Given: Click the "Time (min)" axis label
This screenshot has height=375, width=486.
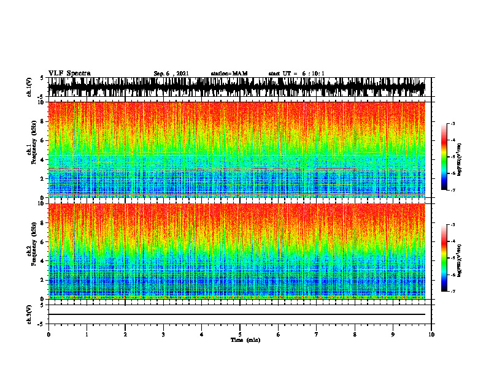Looking at the screenshot, I should tap(245, 340).
